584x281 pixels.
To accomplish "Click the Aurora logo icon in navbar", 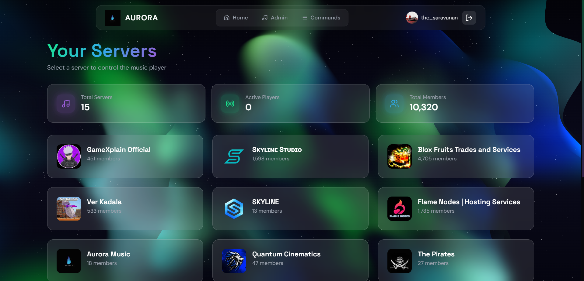I will point(113,18).
